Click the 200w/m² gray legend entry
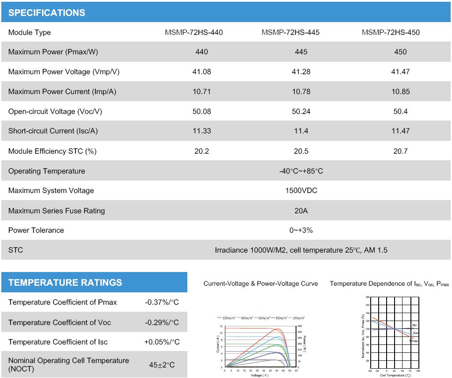 (x=298, y=318)
